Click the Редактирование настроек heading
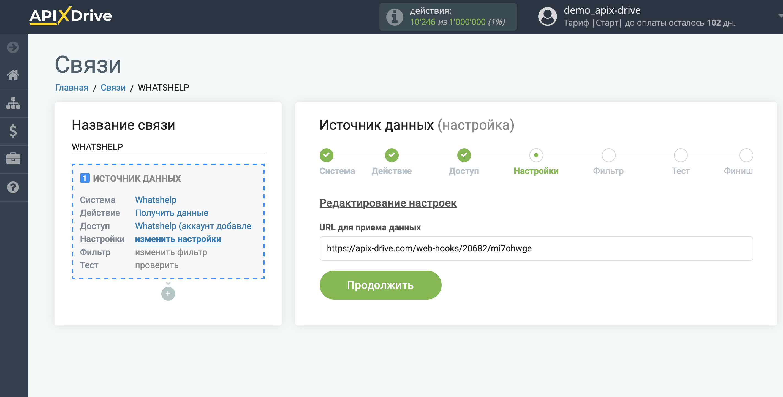Image resolution: width=783 pixels, height=397 pixels. click(388, 203)
